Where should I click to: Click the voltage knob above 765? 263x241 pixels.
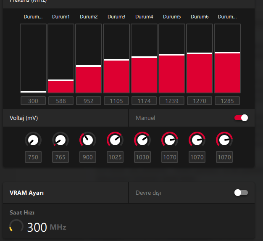tap(60, 140)
